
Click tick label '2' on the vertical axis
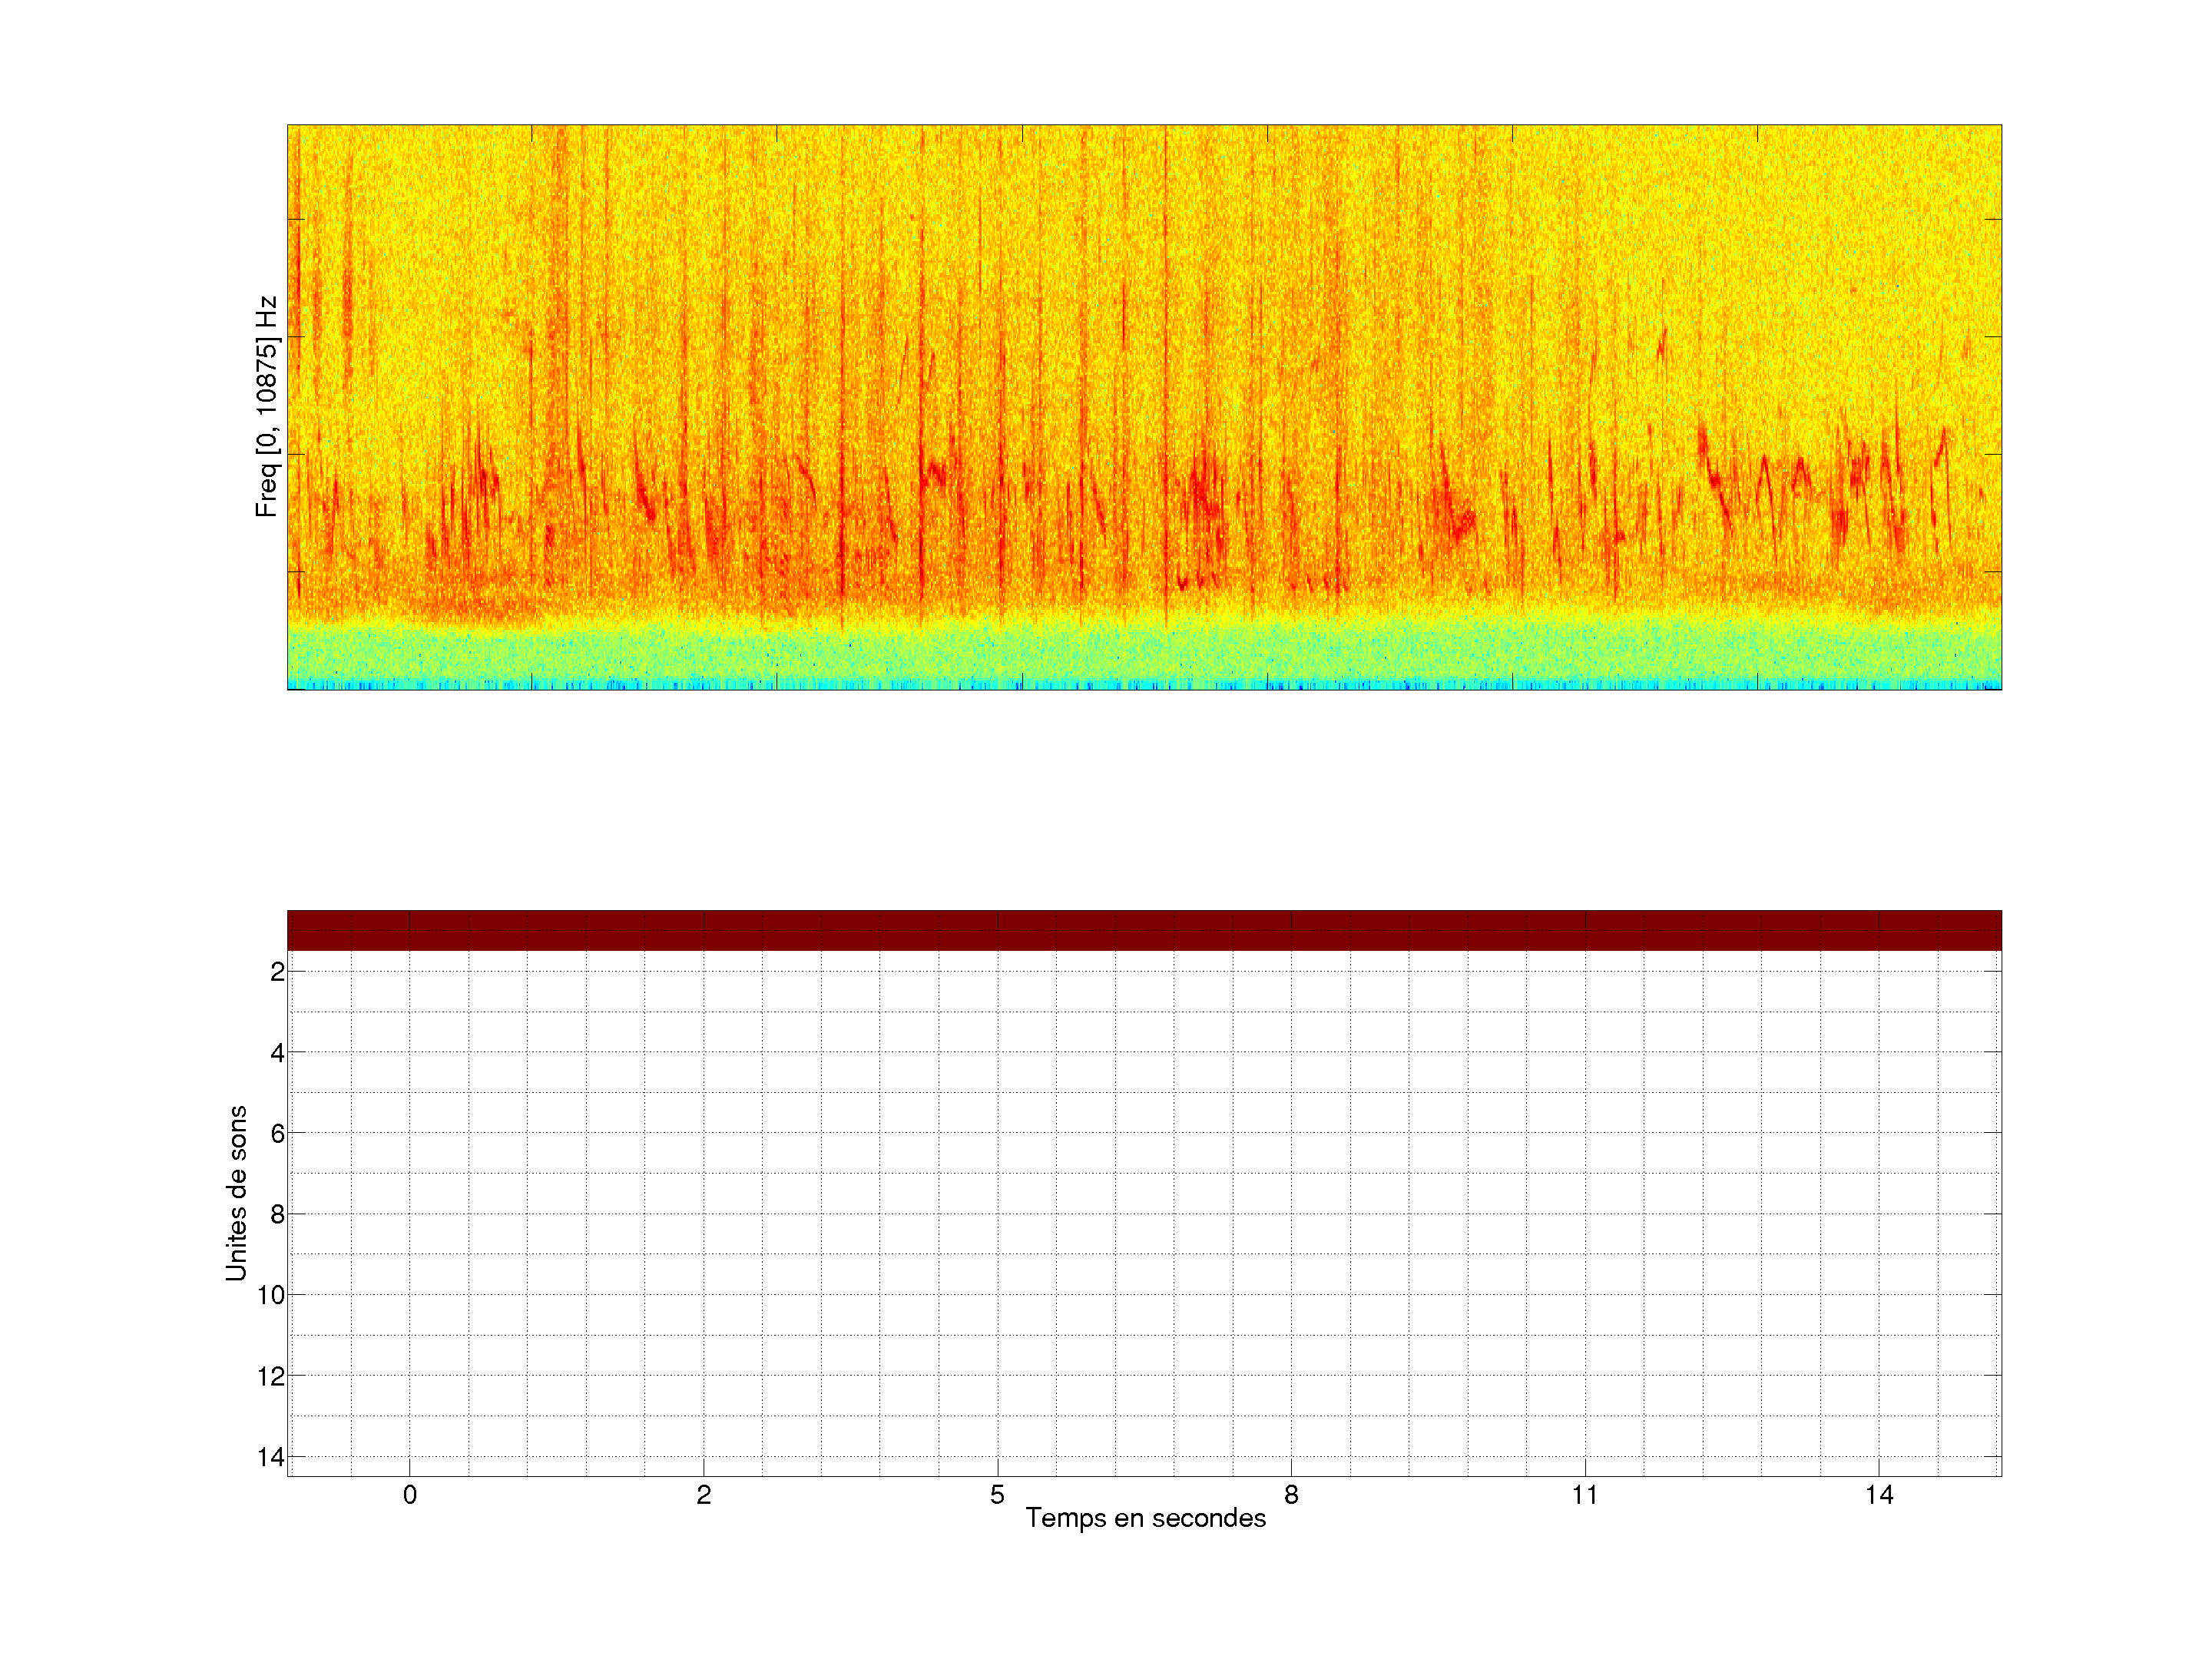[277, 972]
